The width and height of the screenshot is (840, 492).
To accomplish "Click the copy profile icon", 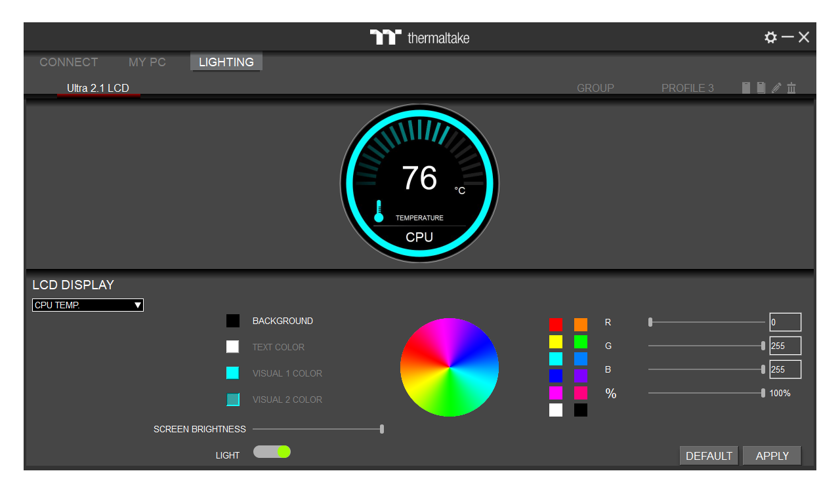I will pyautogui.click(x=761, y=88).
